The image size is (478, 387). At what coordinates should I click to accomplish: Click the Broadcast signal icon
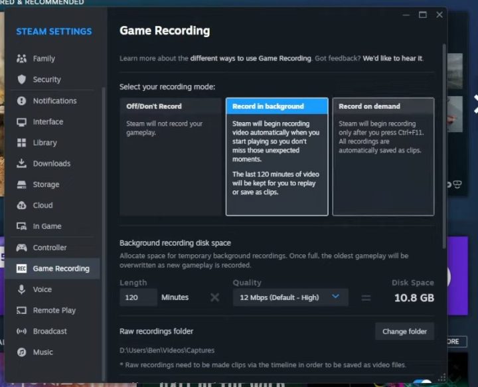21,331
